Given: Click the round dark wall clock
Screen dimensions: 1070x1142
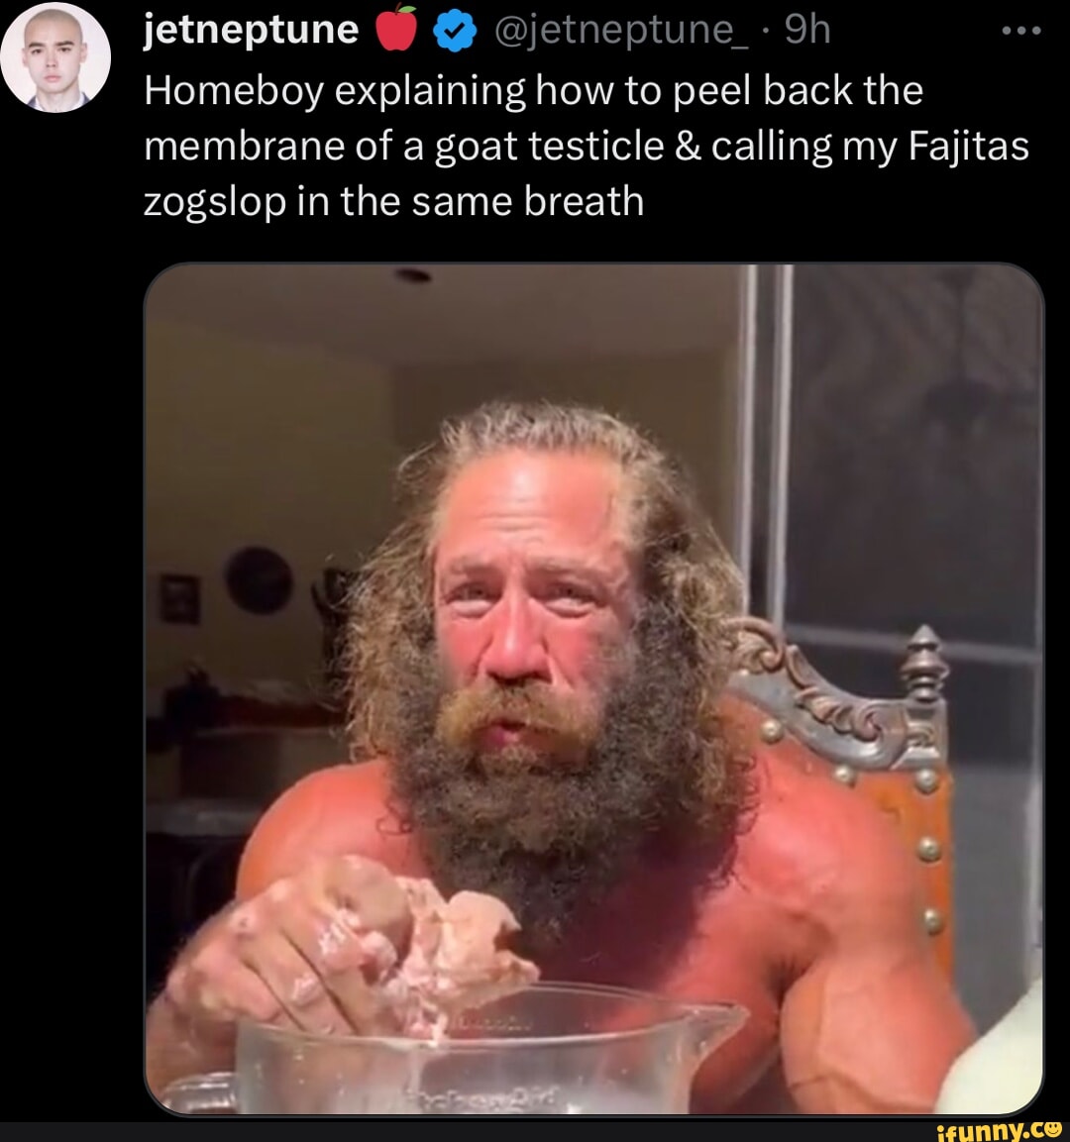Looking at the screenshot, I should tap(259, 579).
